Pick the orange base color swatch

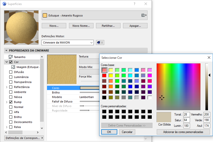pyautogui.click(x=111, y=86)
